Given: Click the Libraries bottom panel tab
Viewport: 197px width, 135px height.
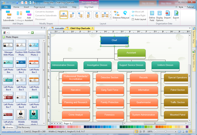Looking at the screenshot, I should click(x=8, y=127).
